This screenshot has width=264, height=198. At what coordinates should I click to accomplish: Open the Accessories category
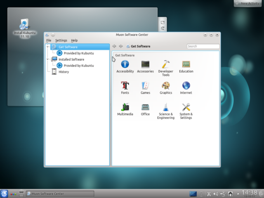[x=145, y=67]
